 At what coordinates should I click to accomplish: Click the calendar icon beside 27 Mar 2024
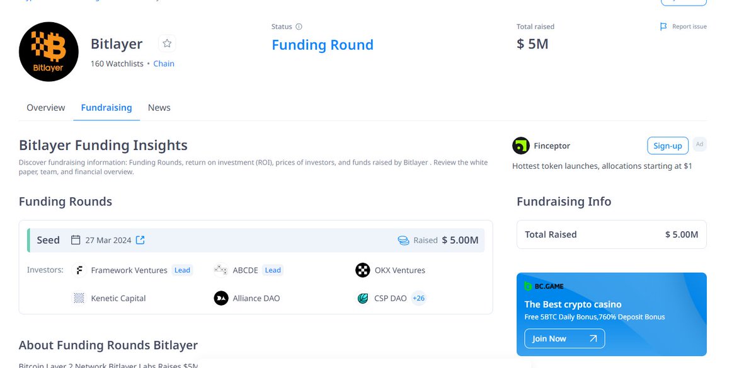pyautogui.click(x=76, y=240)
